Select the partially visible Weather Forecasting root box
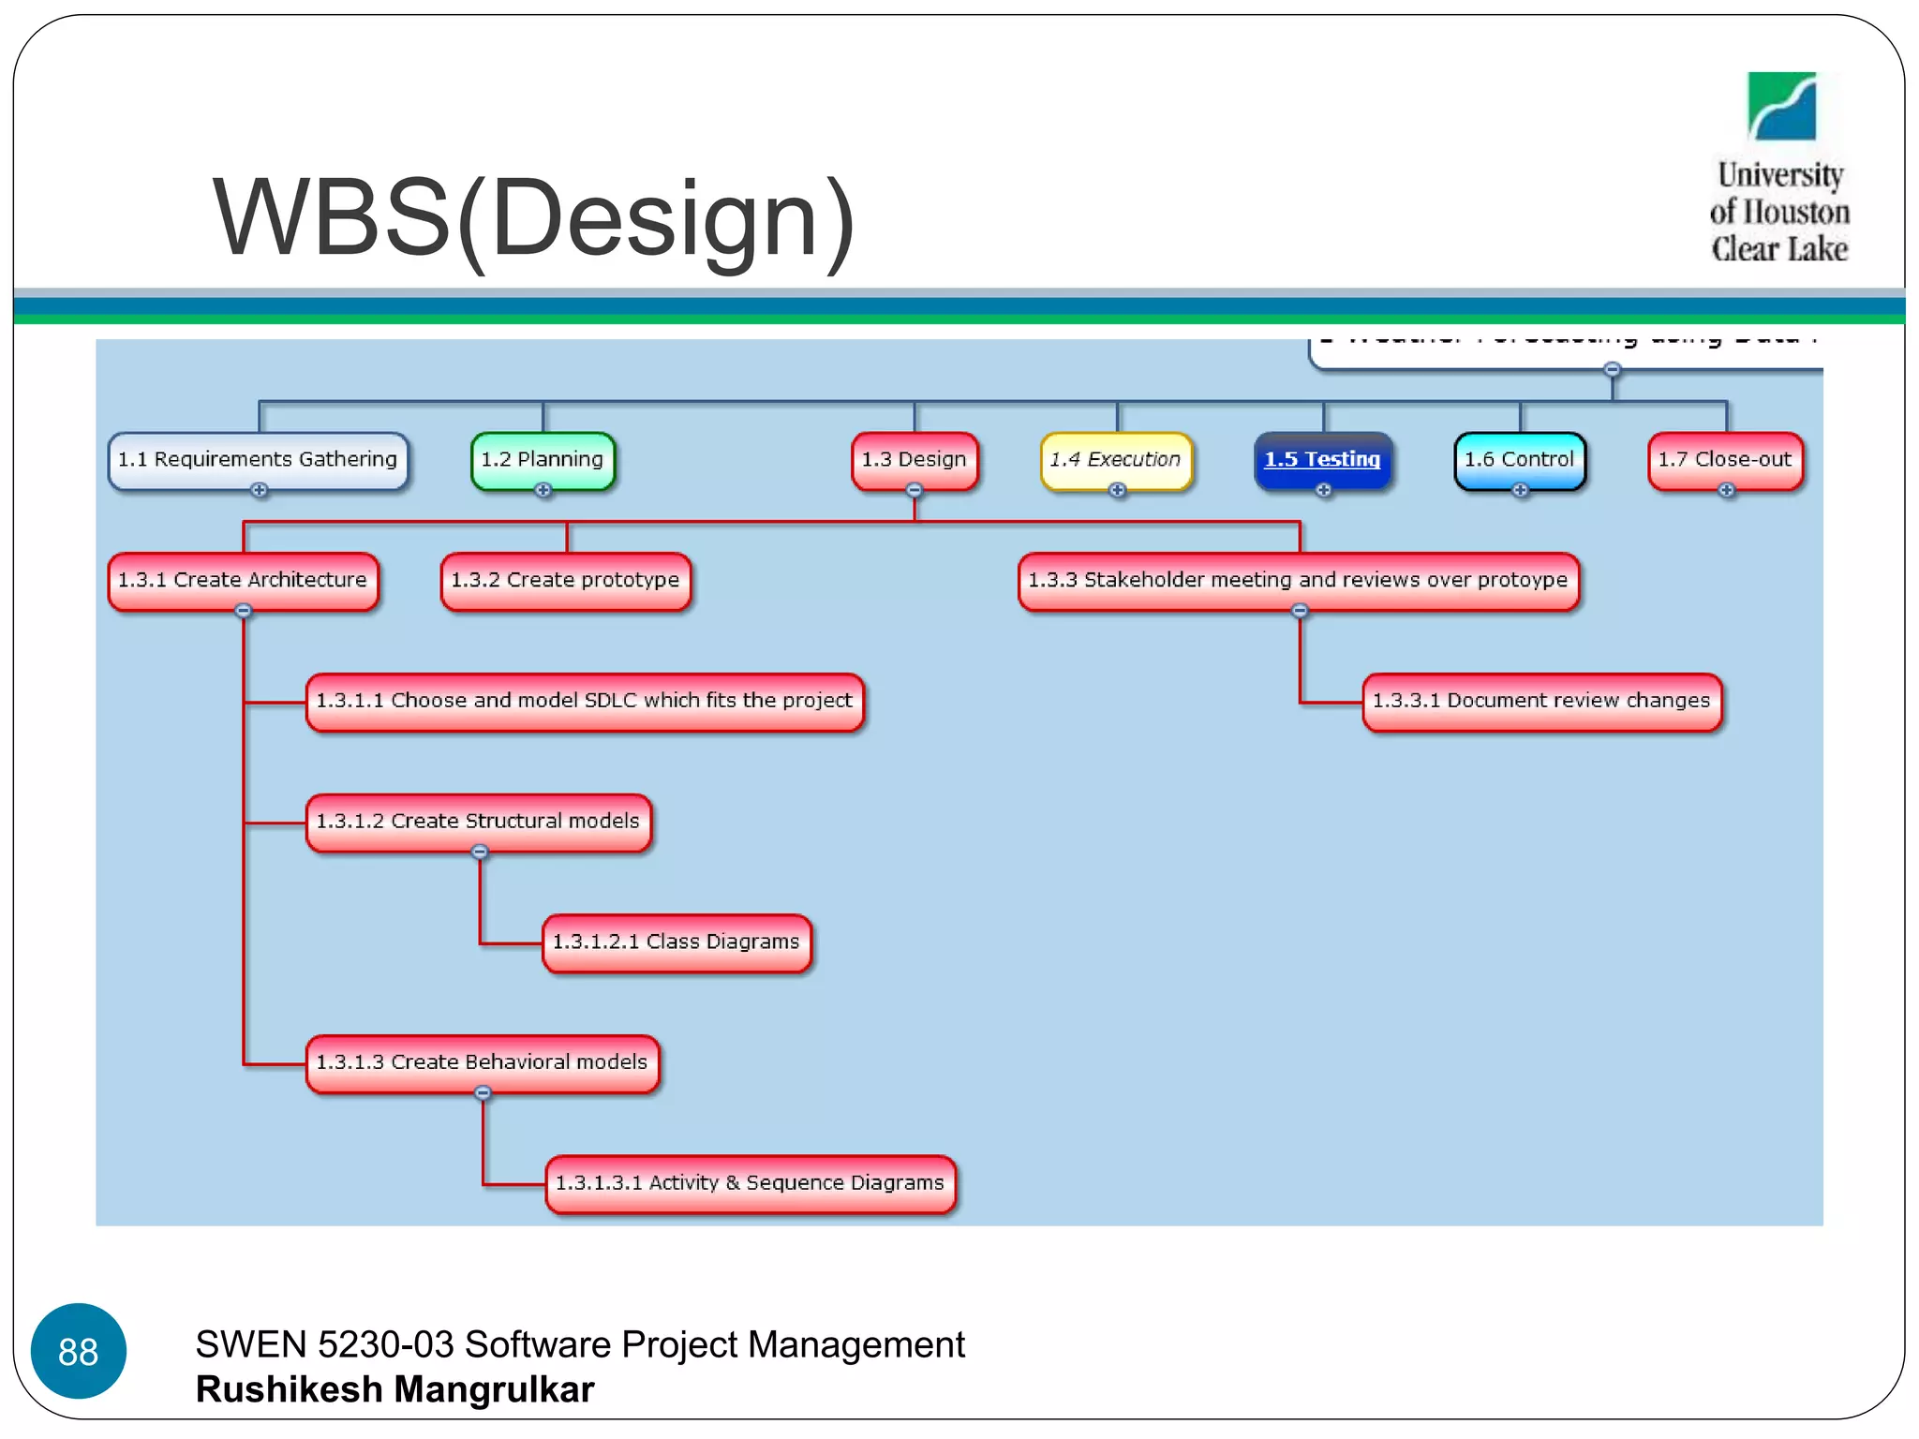The height and width of the screenshot is (1439, 1919). tap(1566, 354)
